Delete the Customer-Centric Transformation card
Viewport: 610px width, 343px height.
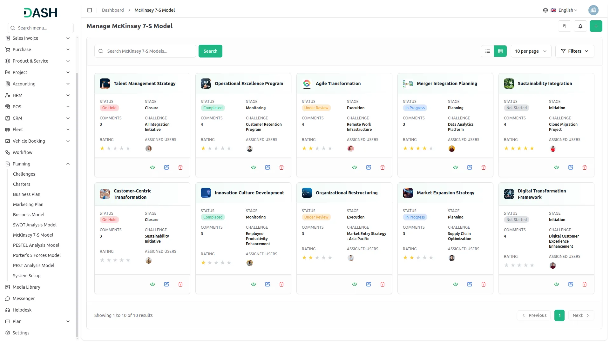tap(180, 284)
